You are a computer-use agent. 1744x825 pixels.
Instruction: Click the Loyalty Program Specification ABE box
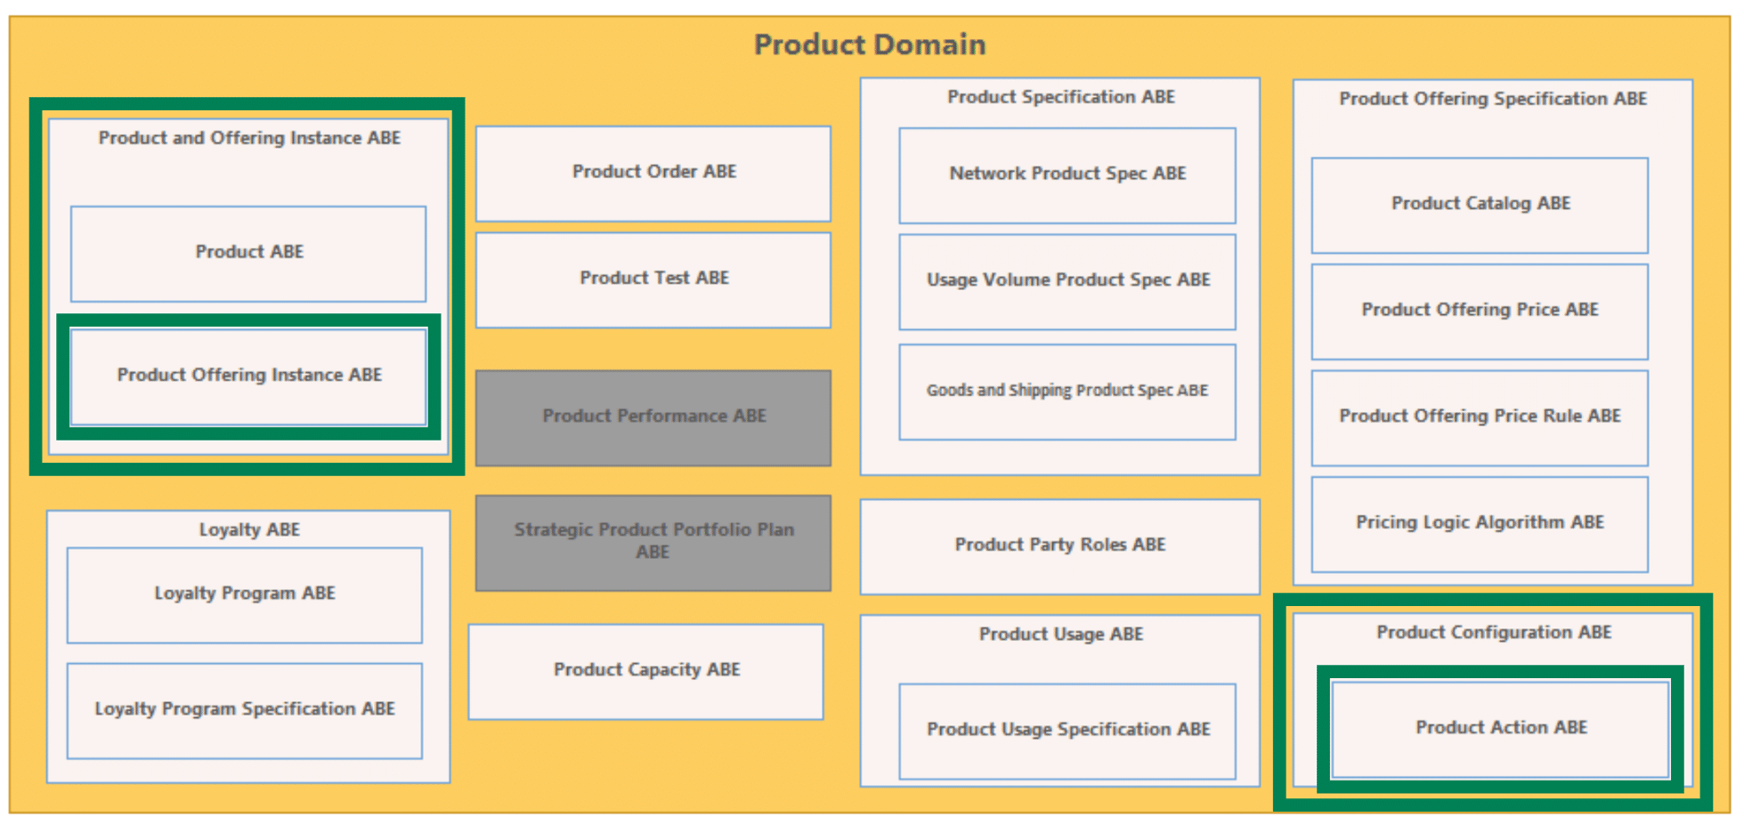click(x=245, y=710)
